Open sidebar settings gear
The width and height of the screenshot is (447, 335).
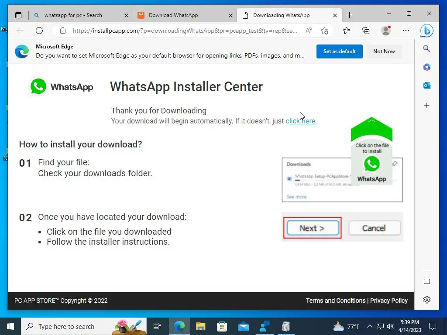(x=427, y=300)
